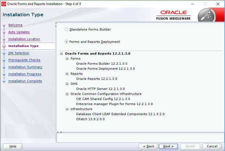Select Oracle HTTP Server 12.2.1.3.0 item

tap(100, 89)
